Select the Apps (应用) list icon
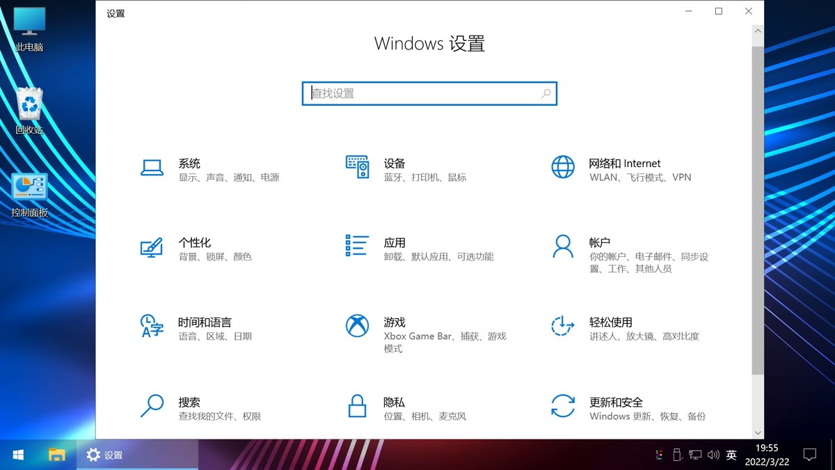 click(357, 246)
